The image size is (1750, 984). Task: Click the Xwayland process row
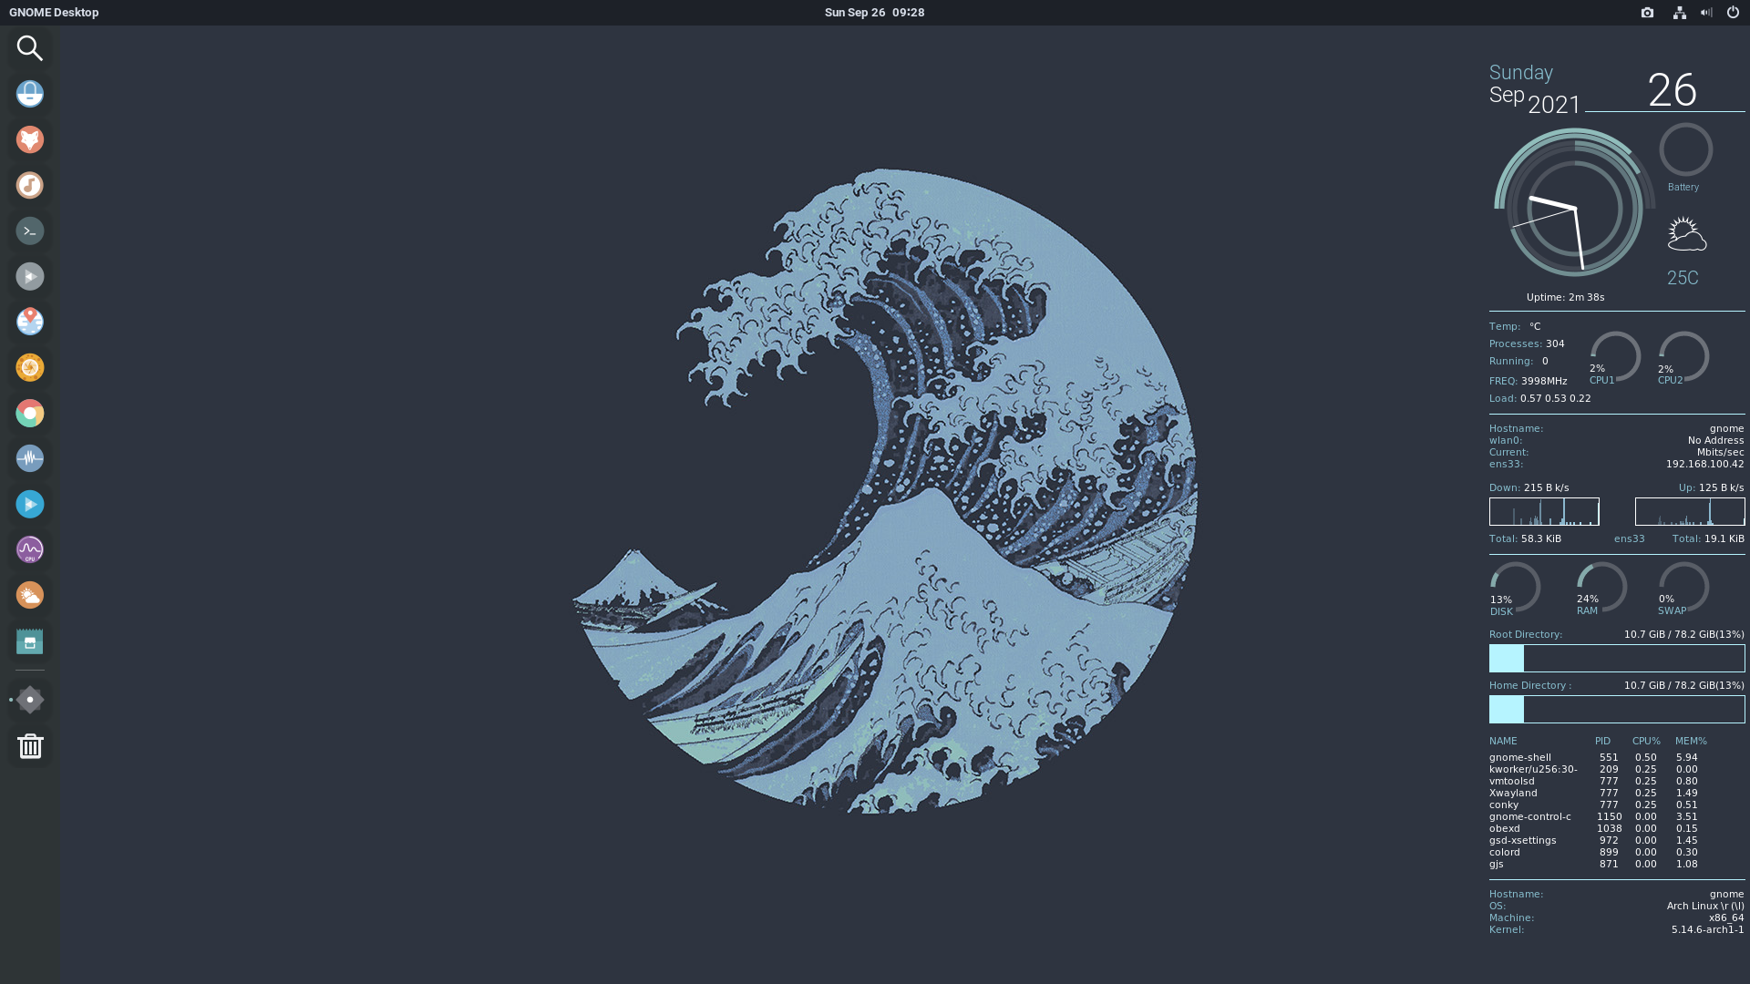[1594, 793]
